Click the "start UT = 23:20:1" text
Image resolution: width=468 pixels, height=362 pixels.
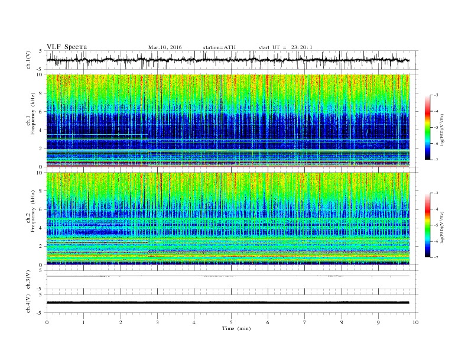[285, 47]
